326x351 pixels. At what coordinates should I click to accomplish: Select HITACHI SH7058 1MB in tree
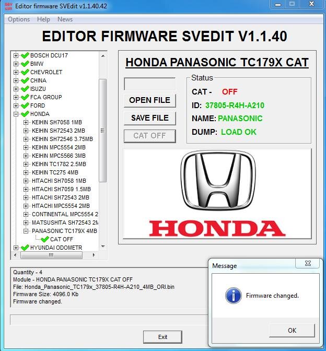point(59,181)
